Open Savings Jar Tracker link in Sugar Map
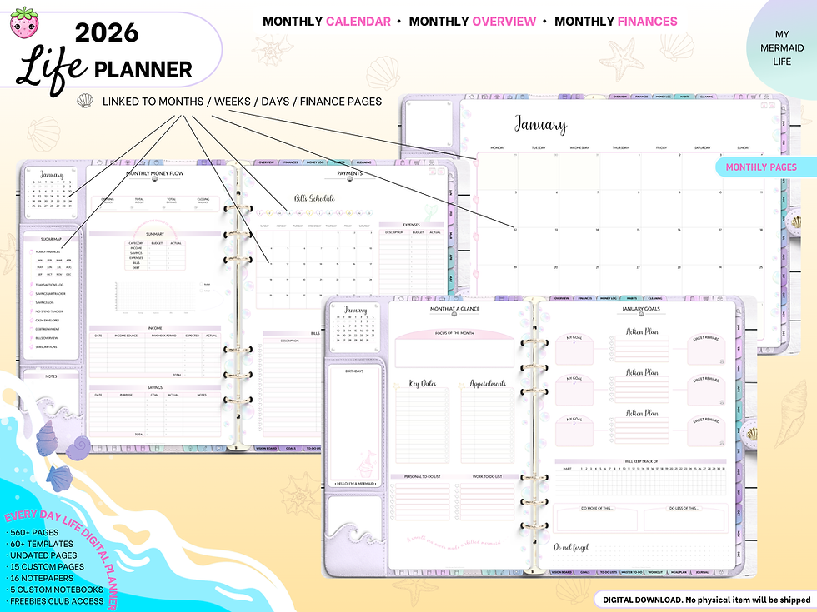This screenshot has width=817, height=612. pos(50,293)
